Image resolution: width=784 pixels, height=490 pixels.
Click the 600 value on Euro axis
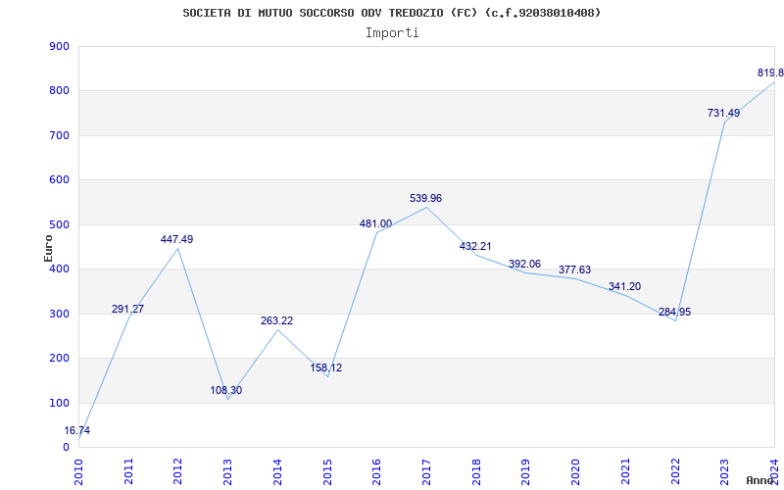coord(59,180)
